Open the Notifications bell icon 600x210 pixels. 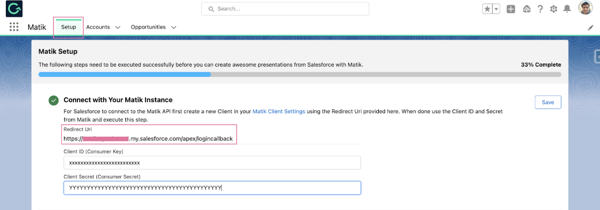pyautogui.click(x=567, y=9)
